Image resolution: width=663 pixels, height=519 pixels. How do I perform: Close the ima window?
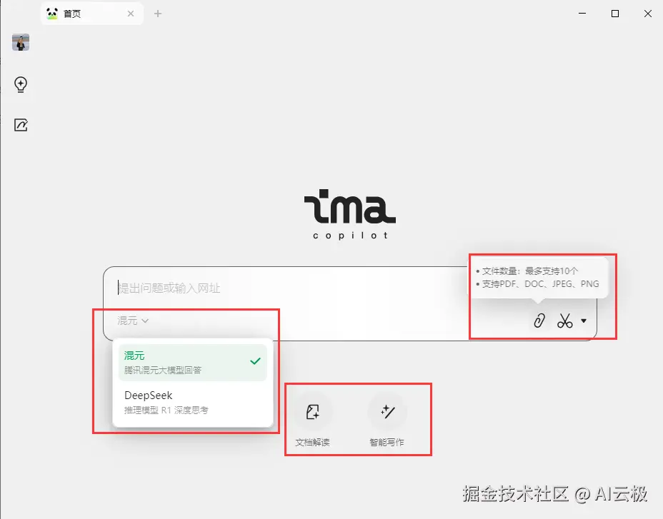tap(648, 14)
